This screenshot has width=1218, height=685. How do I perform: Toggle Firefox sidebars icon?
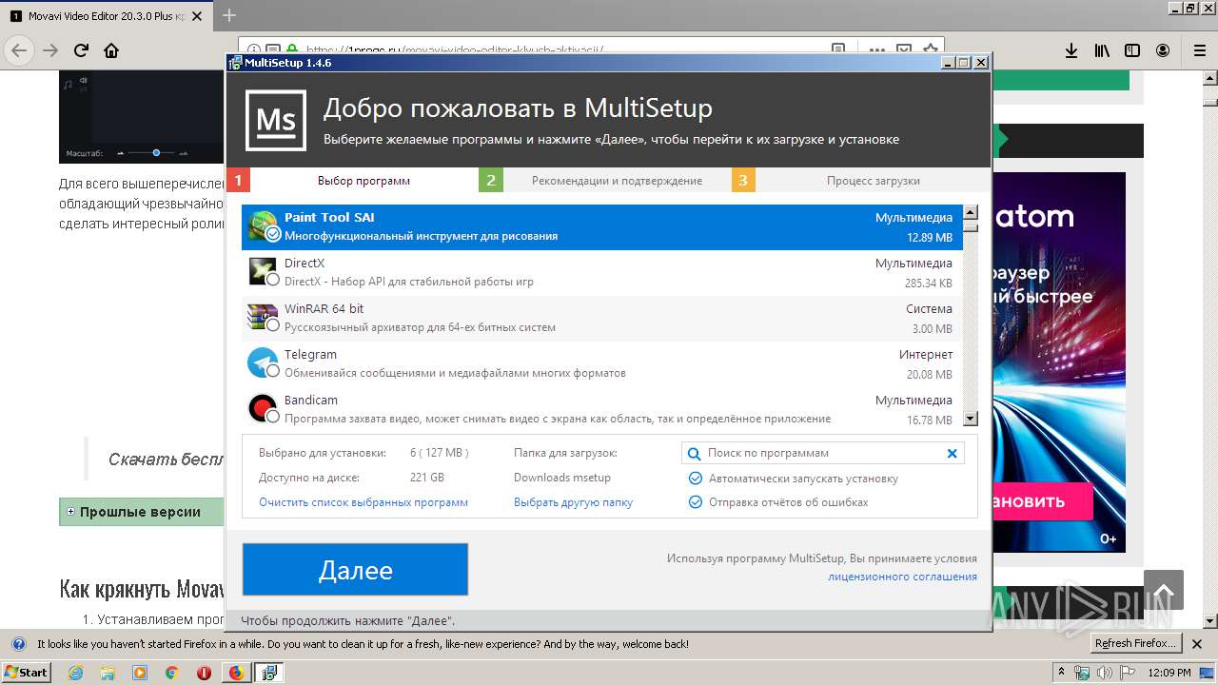point(1132,50)
